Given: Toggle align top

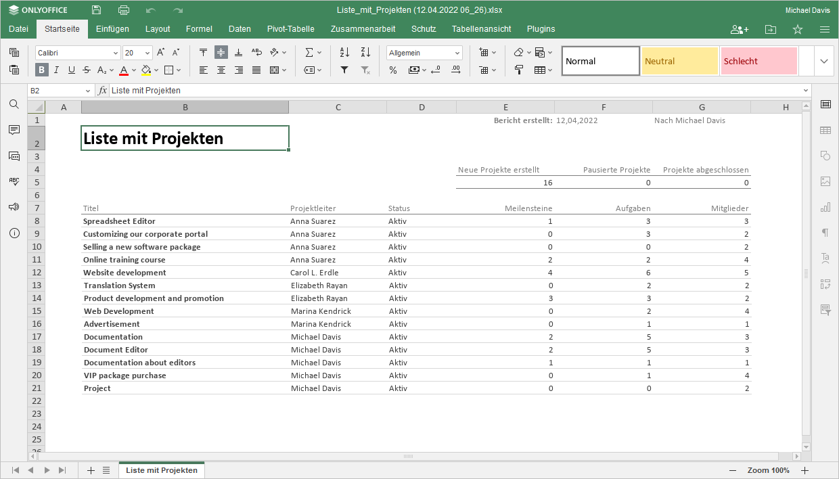Looking at the screenshot, I should point(204,53).
